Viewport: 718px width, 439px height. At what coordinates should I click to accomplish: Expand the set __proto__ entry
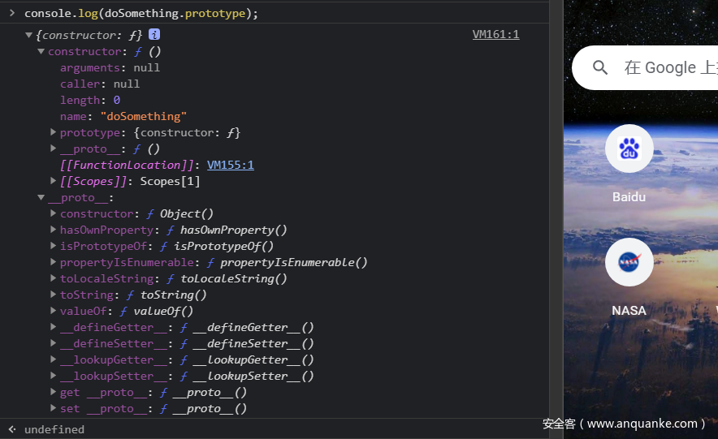click(53, 408)
